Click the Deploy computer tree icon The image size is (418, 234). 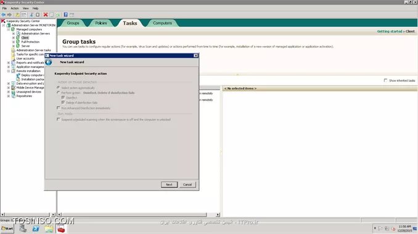tap(18, 75)
